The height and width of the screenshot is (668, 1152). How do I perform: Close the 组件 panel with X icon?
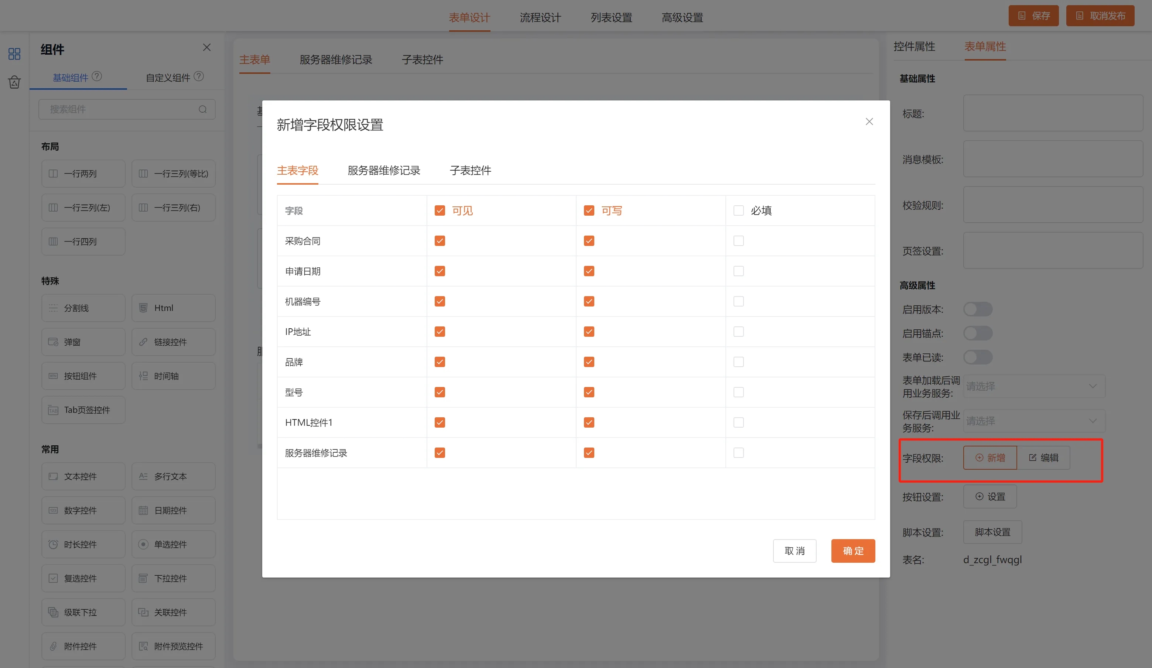pyautogui.click(x=206, y=48)
